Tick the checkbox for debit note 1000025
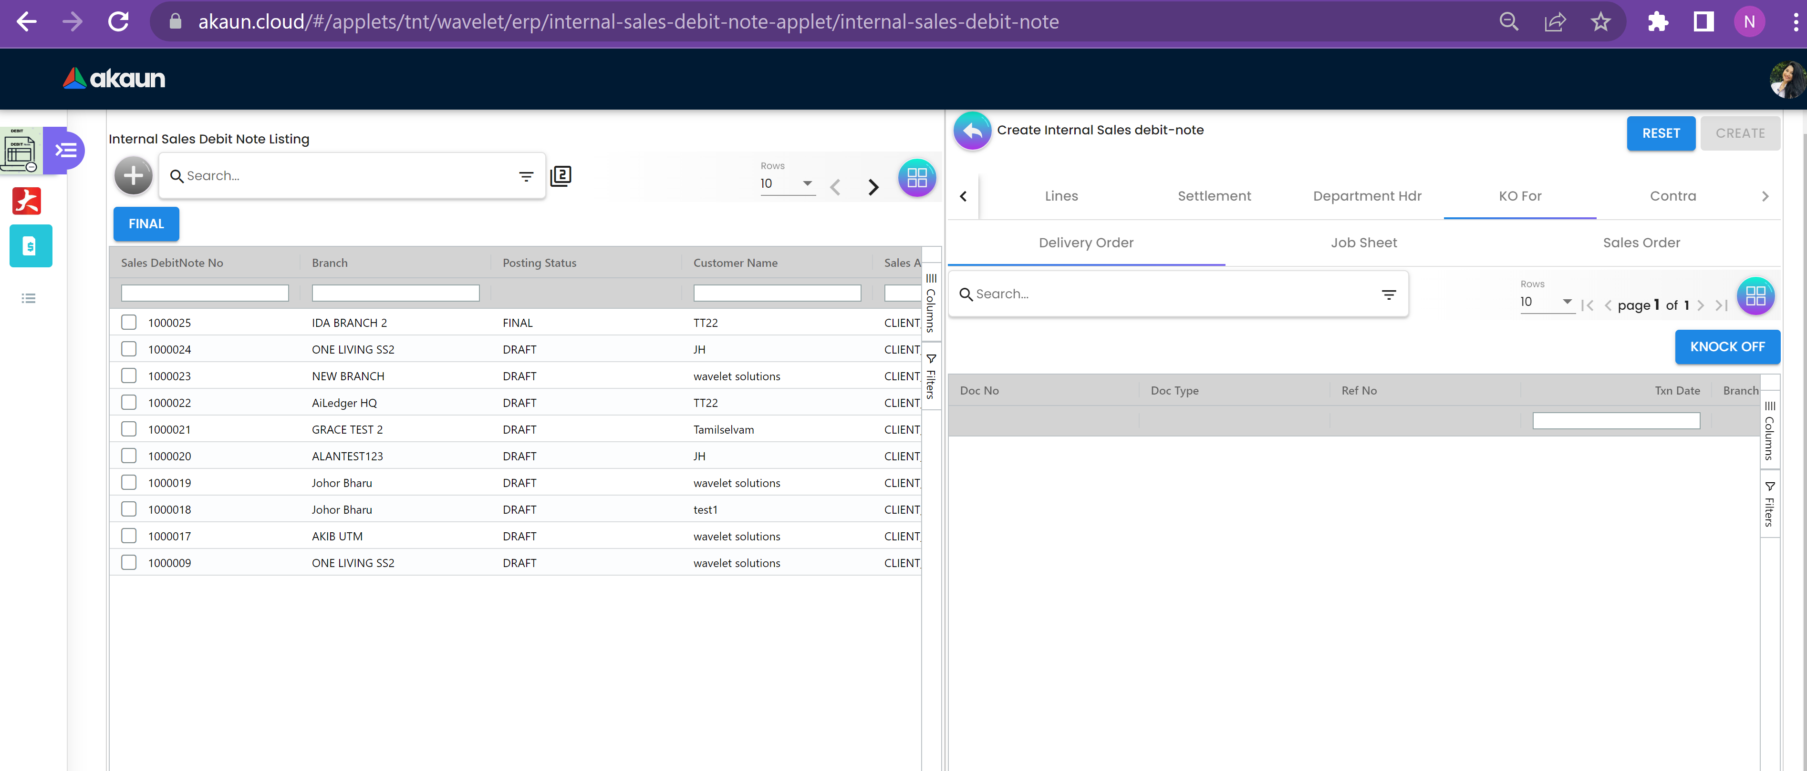The height and width of the screenshot is (771, 1807). pyautogui.click(x=129, y=323)
